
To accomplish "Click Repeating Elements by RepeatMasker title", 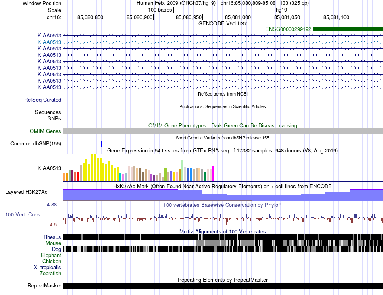I will pos(223,280).
